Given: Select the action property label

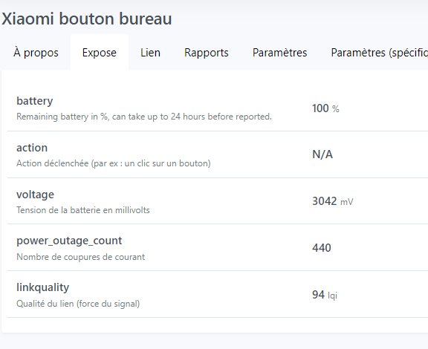Looking at the screenshot, I should coord(32,148).
